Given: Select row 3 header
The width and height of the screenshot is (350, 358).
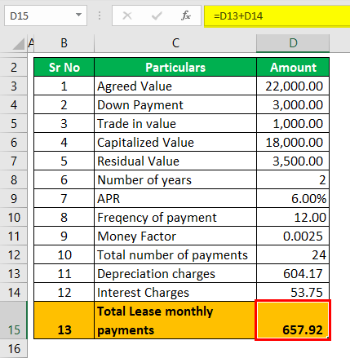Looking at the screenshot, I should coord(14,86).
